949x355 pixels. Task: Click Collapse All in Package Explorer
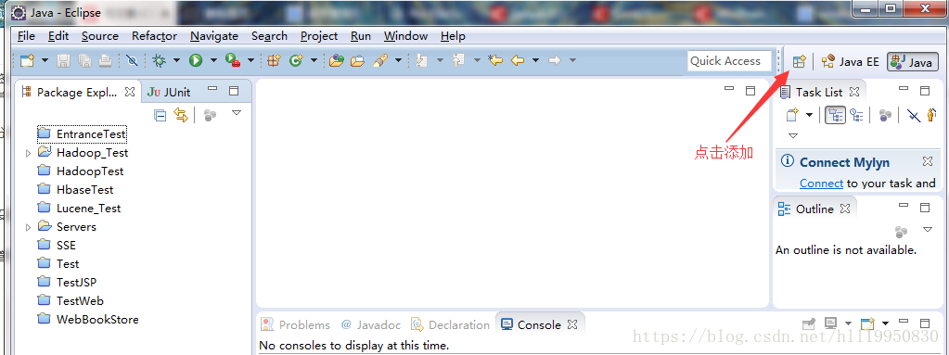[160, 115]
